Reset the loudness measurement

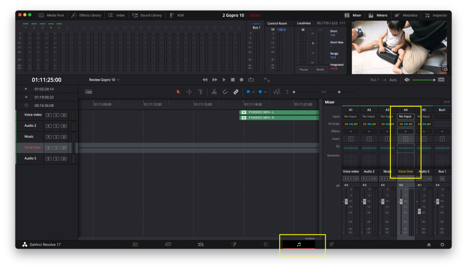[320, 69]
